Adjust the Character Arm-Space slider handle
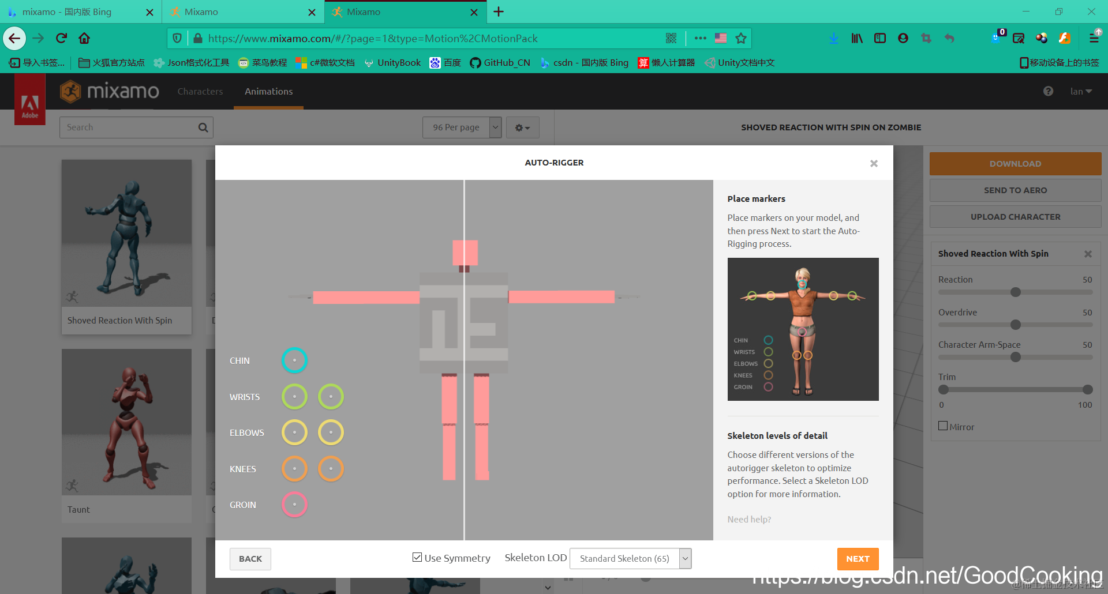 [x=1016, y=357]
